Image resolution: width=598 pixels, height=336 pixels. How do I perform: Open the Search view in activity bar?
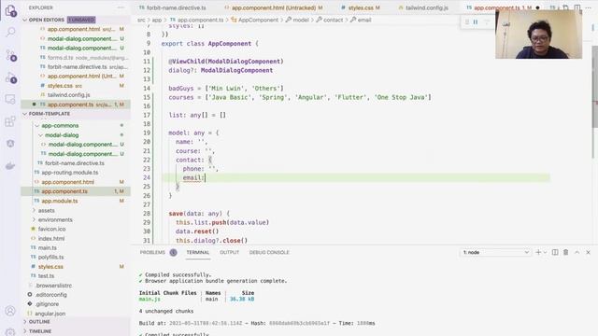pyautogui.click(x=10, y=32)
